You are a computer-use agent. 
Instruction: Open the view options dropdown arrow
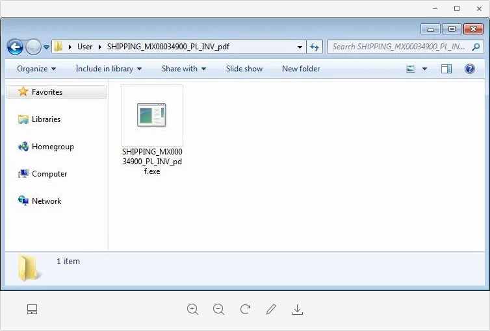(424, 69)
